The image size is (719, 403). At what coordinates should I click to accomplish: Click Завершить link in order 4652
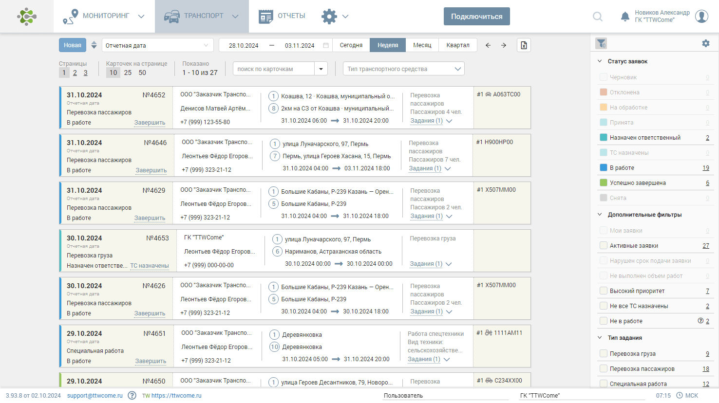[150, 123]
